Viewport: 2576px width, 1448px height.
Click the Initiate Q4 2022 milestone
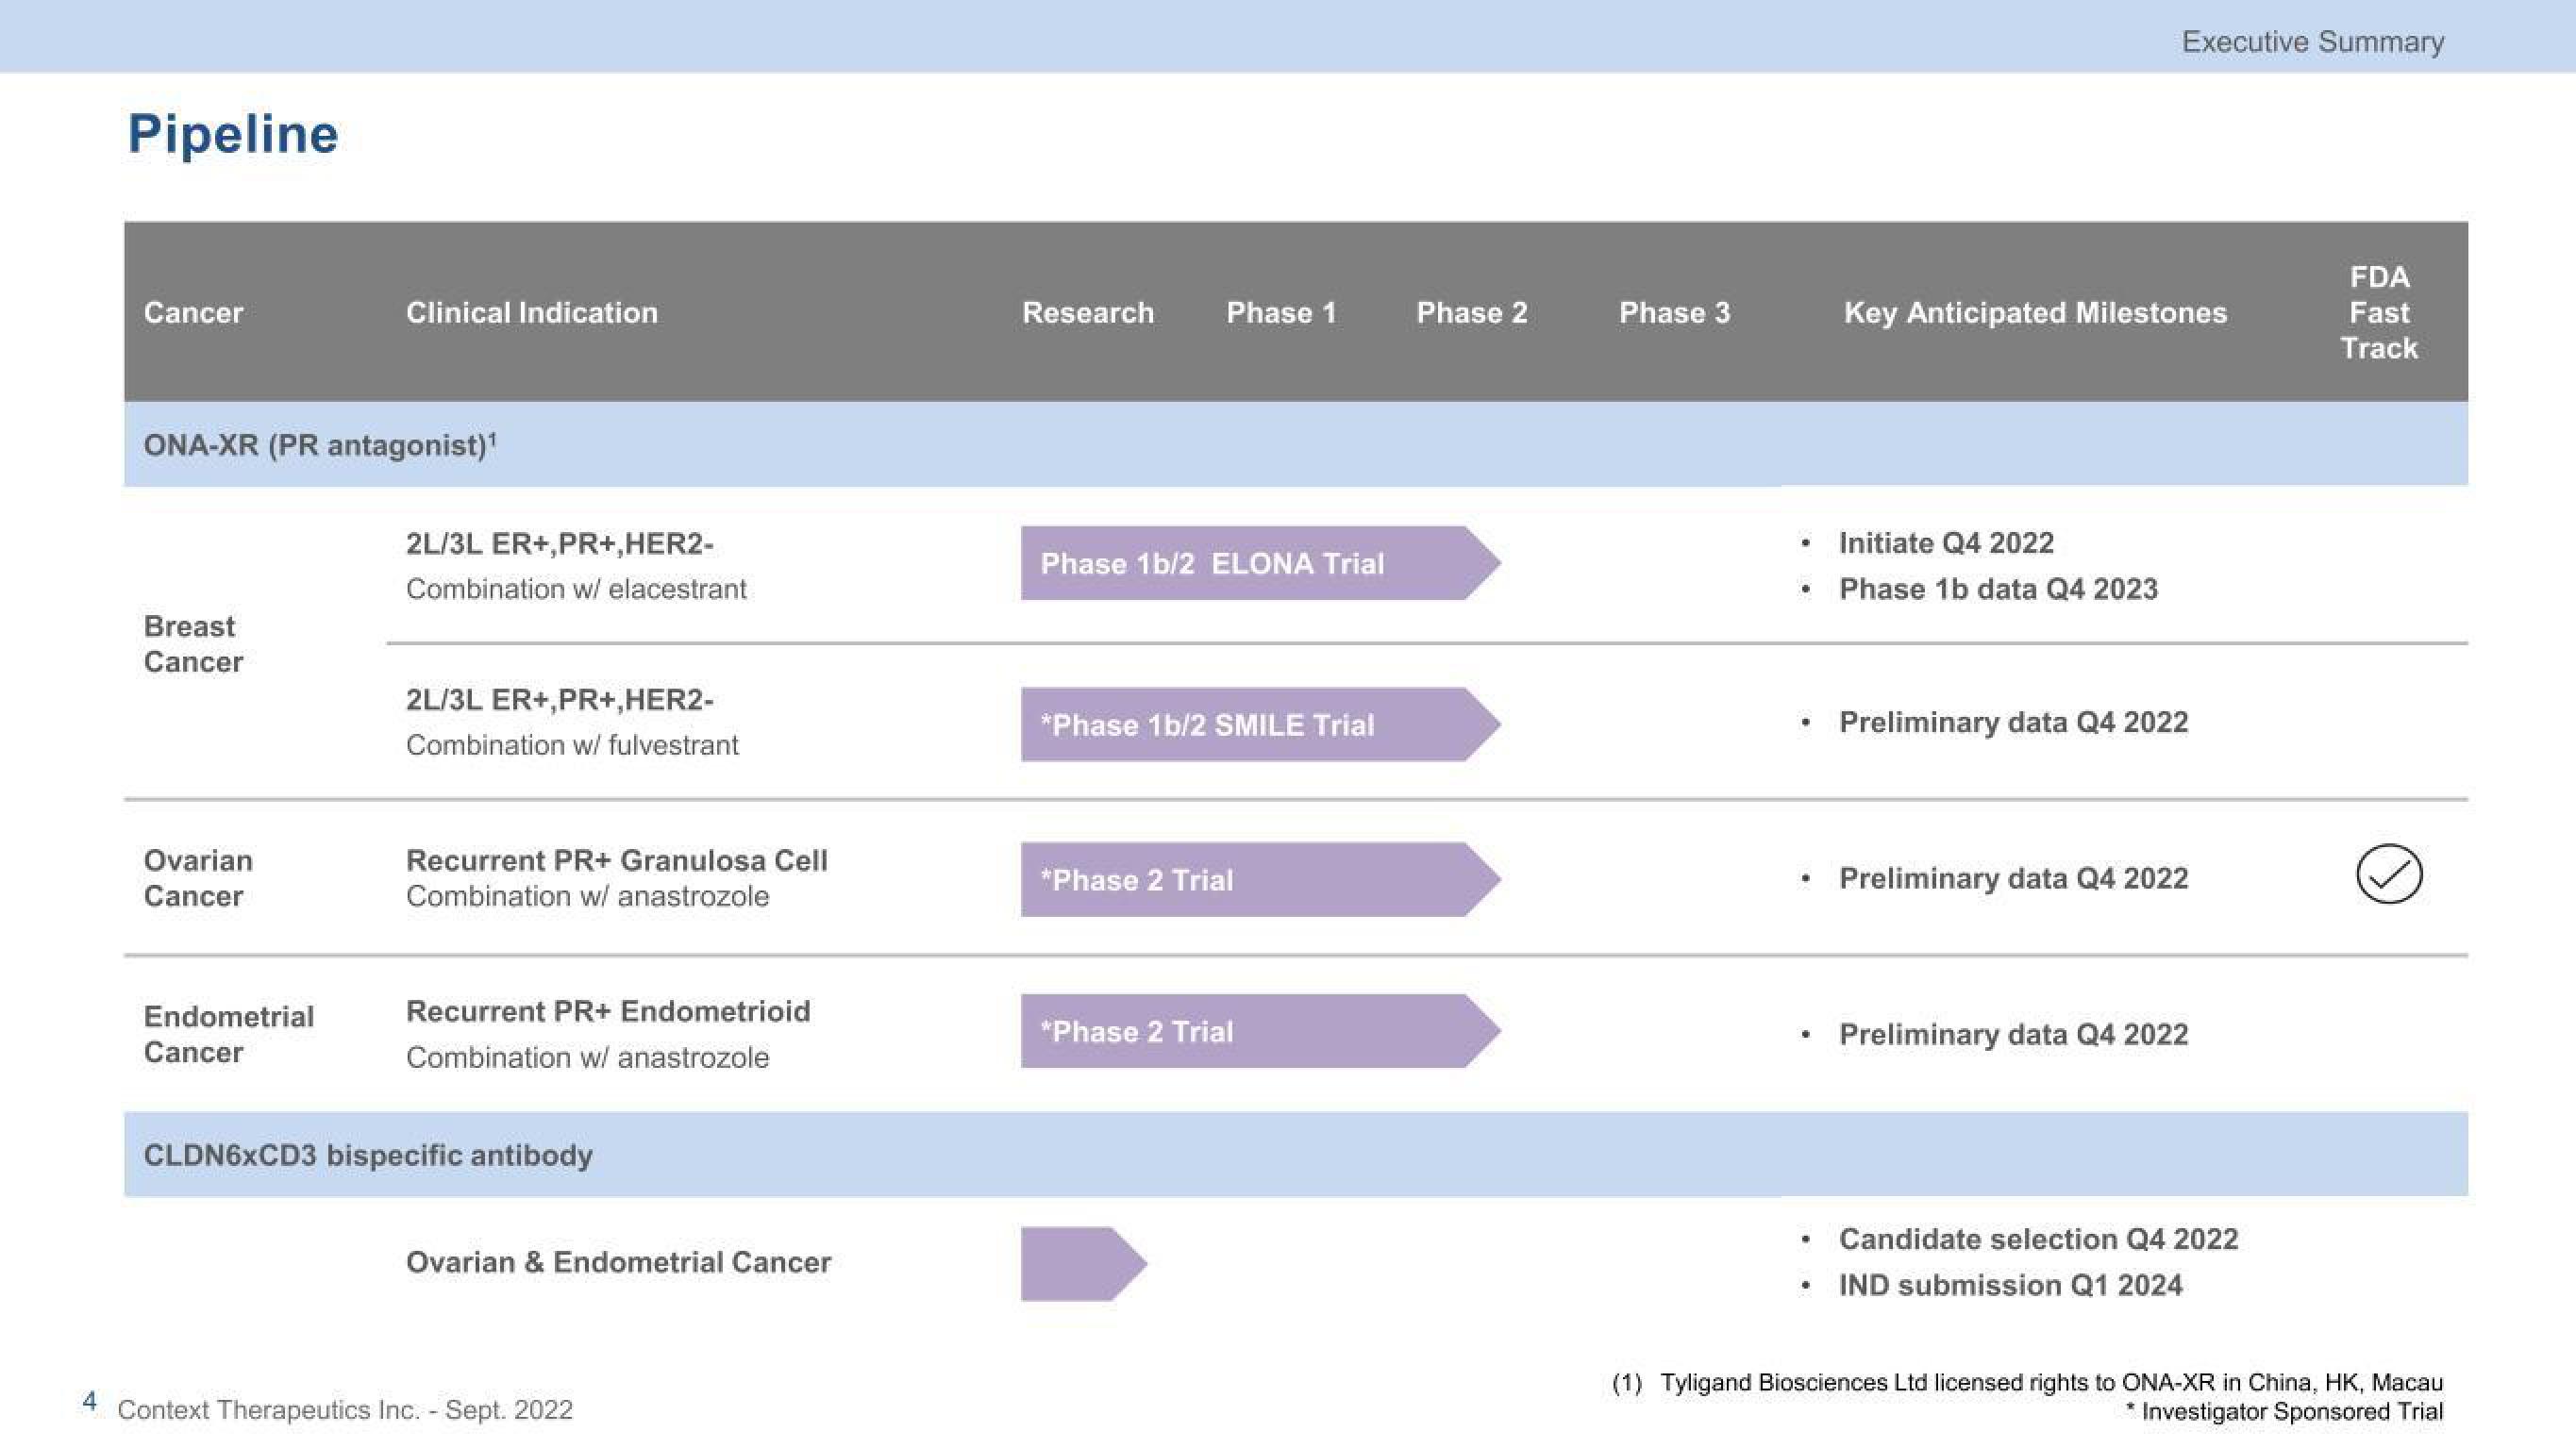click(1946, 543)
